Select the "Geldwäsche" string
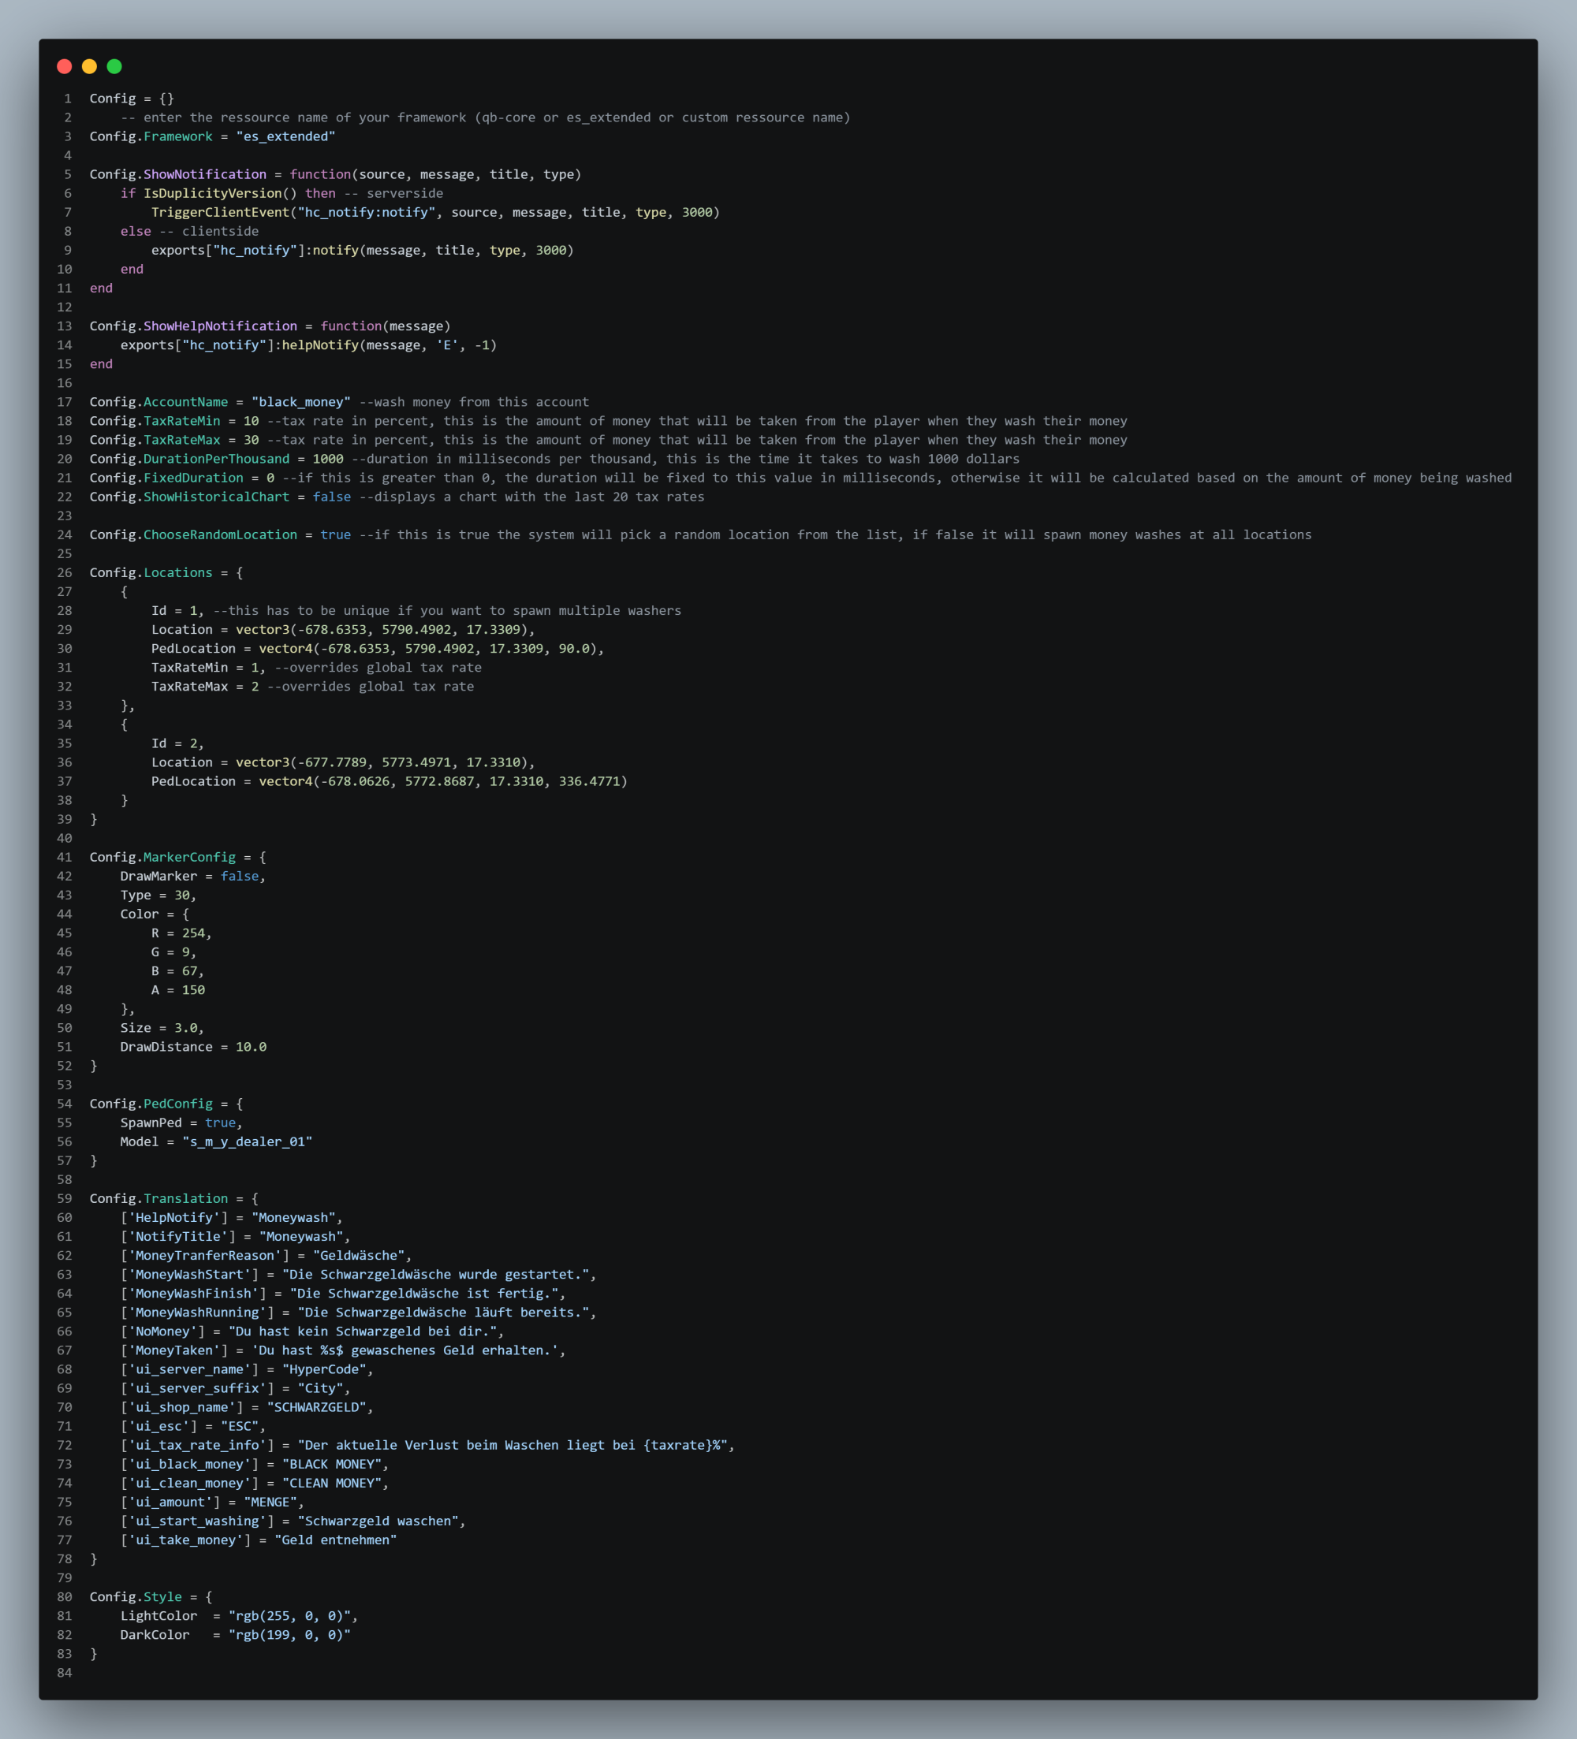 (x=359, y=1256)
